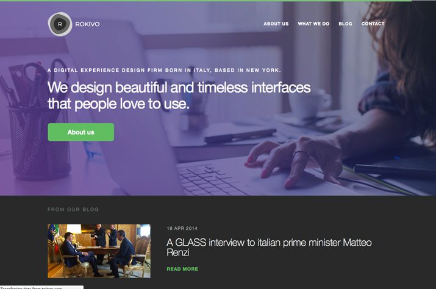The height and width of the screenshot is (289, 436).
Task: Open the GLASS interview blog post title
Action: pyautogui.click(x=269, y=248)
